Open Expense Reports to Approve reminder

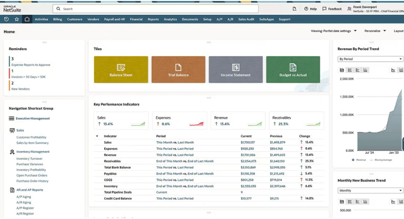click(31, 65)
